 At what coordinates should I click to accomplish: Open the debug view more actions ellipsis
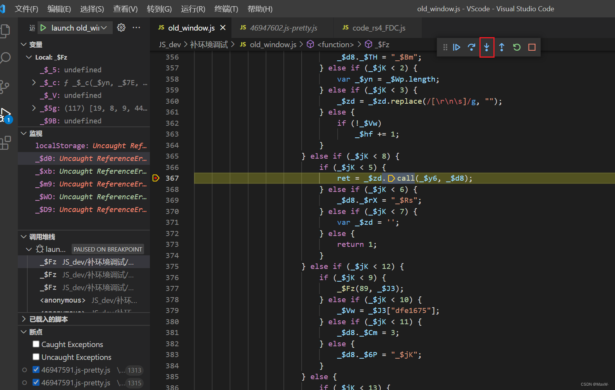click(x=136, y=27)
